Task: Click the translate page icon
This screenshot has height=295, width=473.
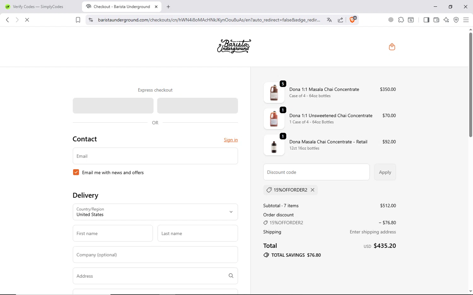Action: (329, 20)
